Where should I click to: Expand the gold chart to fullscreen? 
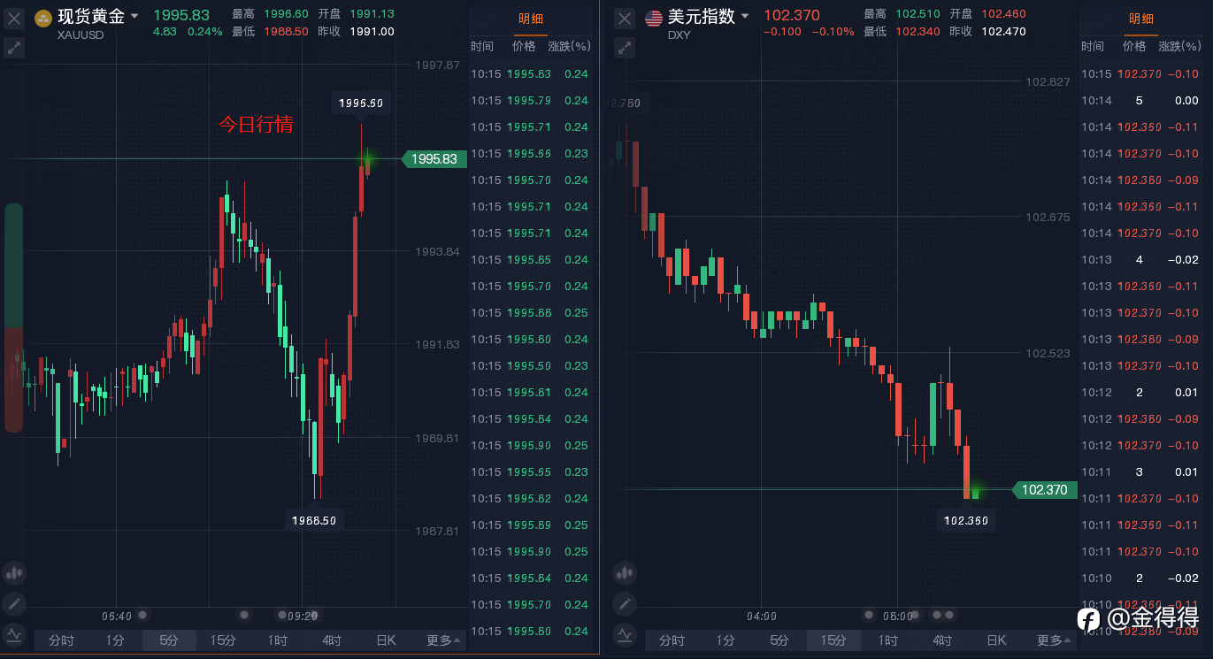pyautogui.click(x=14, y=48)
